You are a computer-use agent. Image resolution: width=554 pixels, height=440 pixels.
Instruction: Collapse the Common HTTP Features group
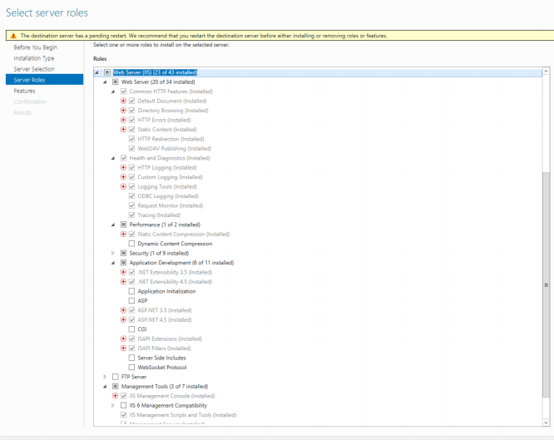113,91
